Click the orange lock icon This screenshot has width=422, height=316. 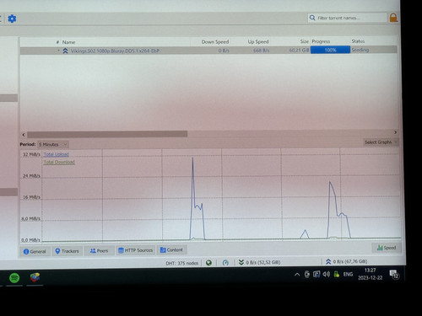point(393,18)
